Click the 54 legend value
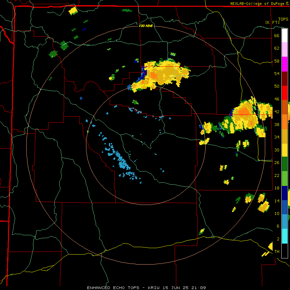Image resolution: width=290 pixels, height=290 pixels. [277, 73]
